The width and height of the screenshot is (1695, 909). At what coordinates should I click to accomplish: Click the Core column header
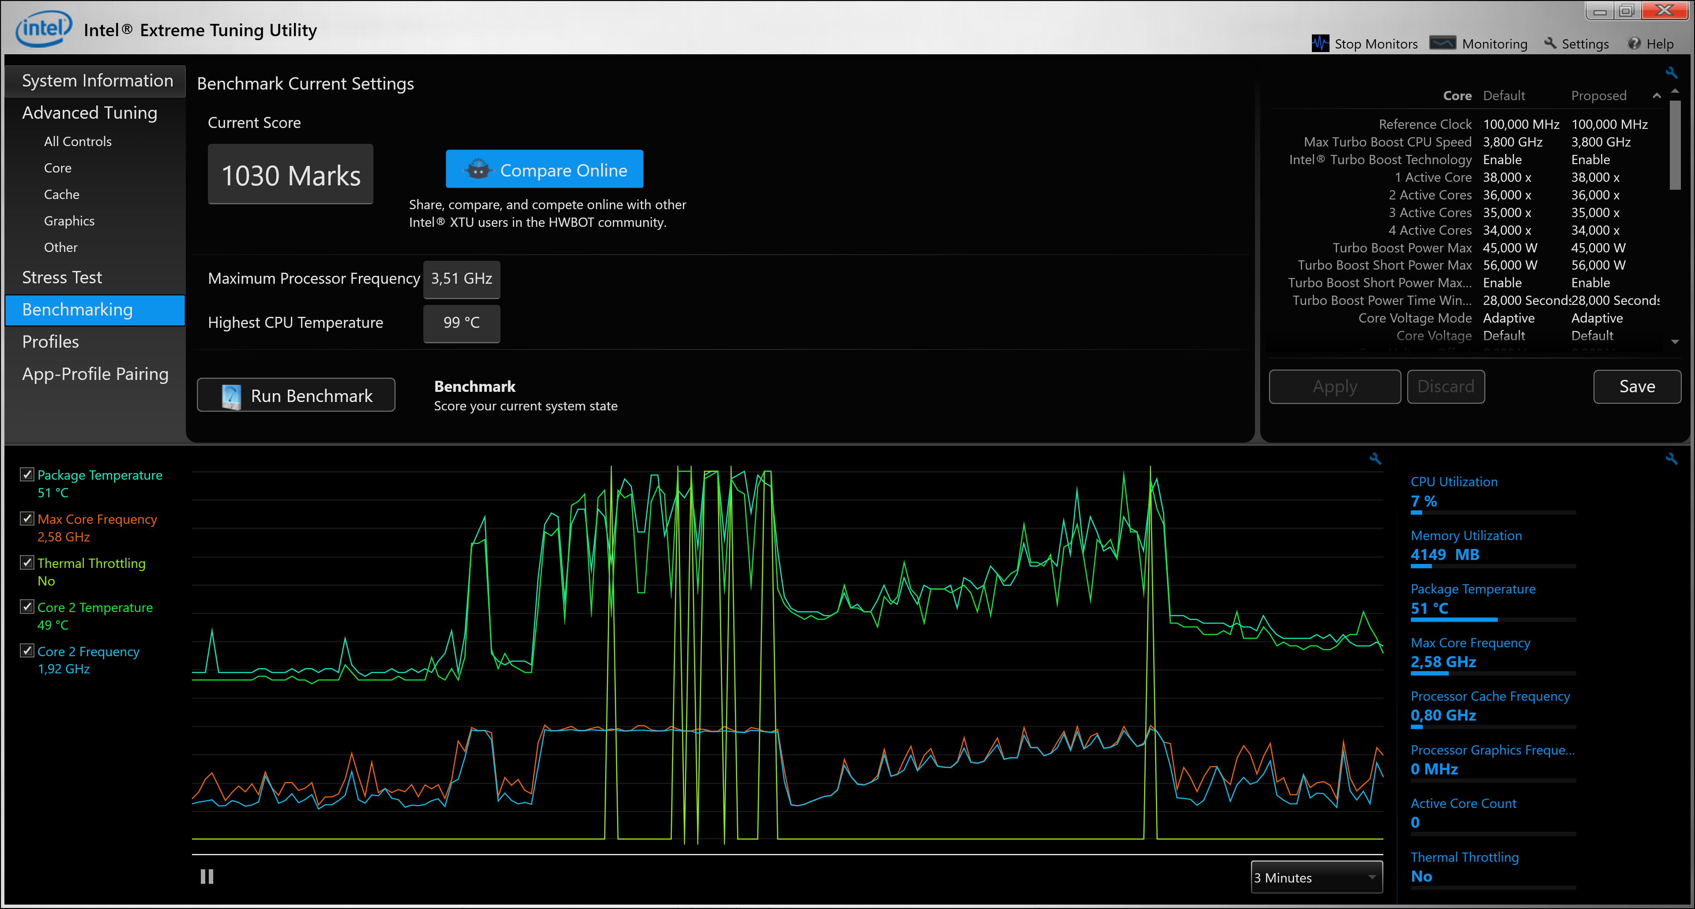(x=1457, y=96)
